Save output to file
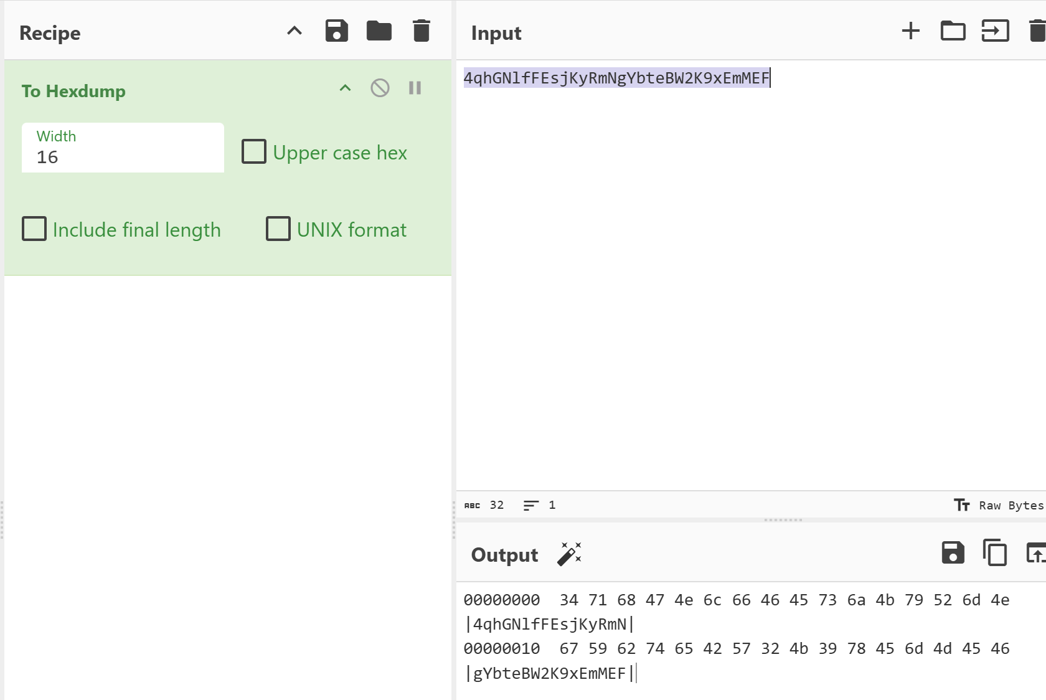The image size is (1046, 700). (953, 553)
